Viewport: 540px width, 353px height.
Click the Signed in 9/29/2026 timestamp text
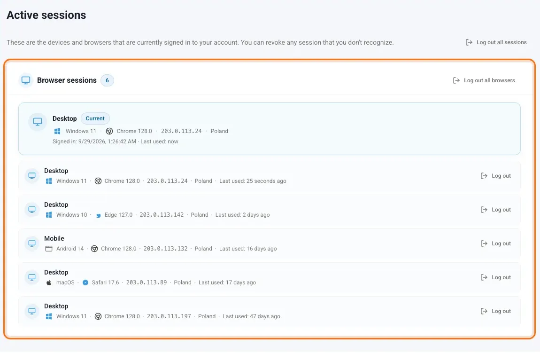[94, 141]
